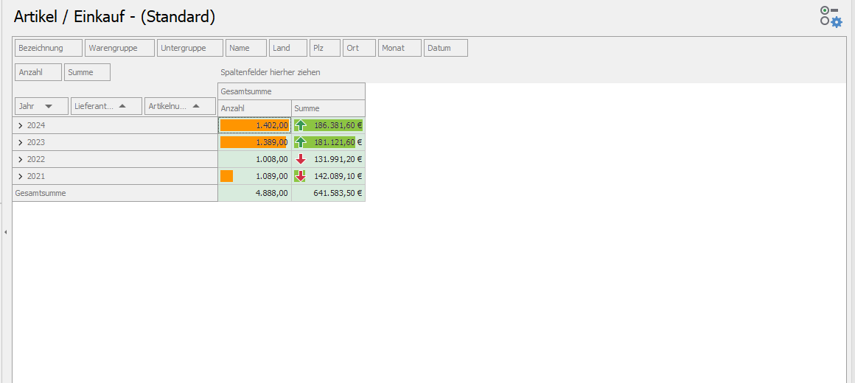Select the 186.381,60 € Summe cell

pos(328,125)
